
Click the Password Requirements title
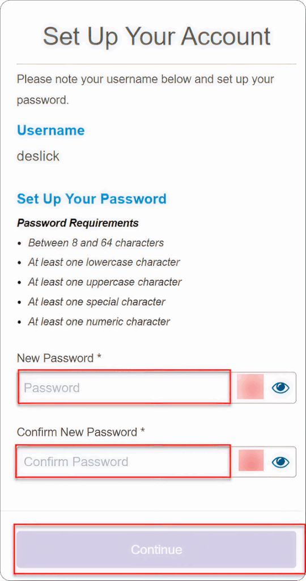(78, 223)
